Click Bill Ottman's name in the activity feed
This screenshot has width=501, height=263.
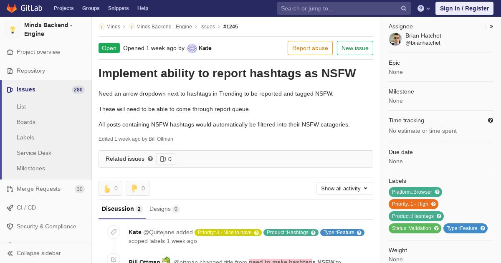(x=144, y=262)
